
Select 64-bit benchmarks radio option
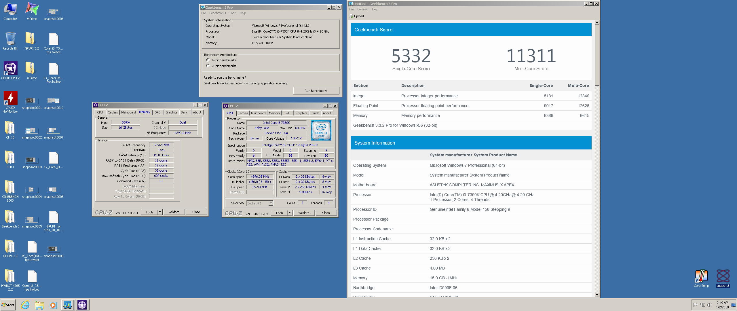(208, 66)
